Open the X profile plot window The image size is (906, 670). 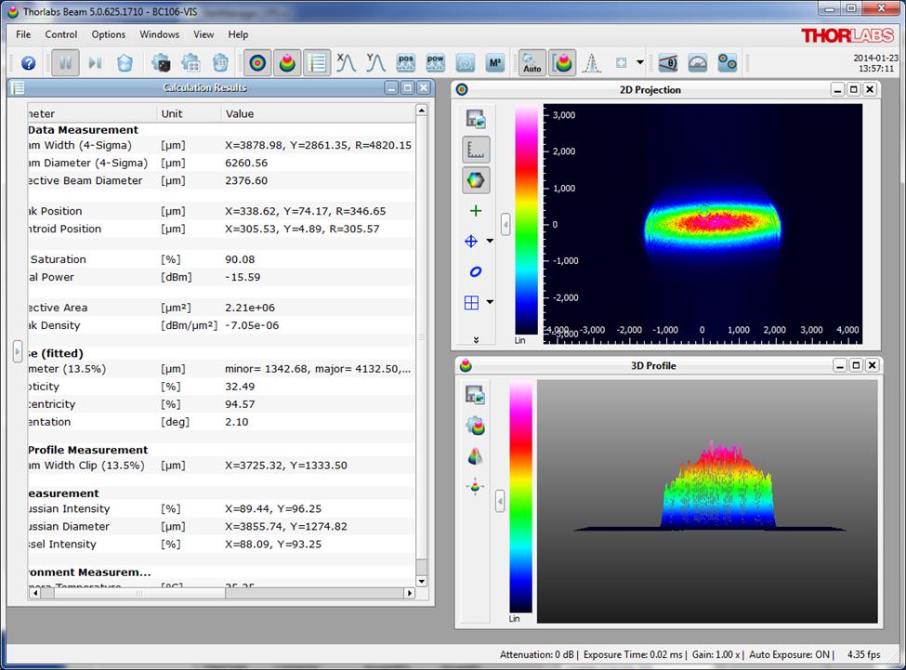click(346, 63)
